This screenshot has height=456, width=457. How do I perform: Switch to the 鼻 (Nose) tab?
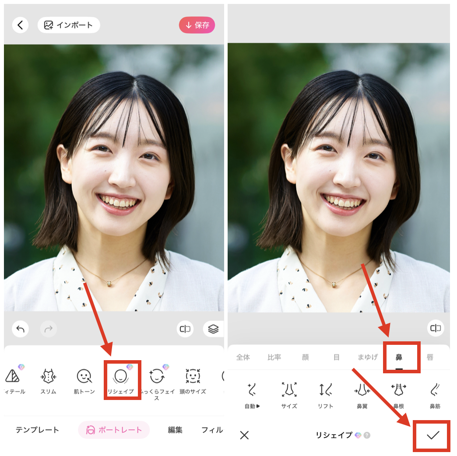click(x=401, y=357)
